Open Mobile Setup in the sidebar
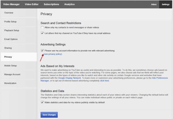The image size is (173, 119). [x=19, y=66]
